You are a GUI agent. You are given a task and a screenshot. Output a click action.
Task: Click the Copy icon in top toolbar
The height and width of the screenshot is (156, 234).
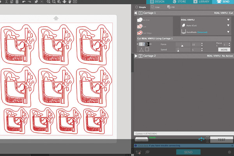pyautogui.click(x=12, y=2)
